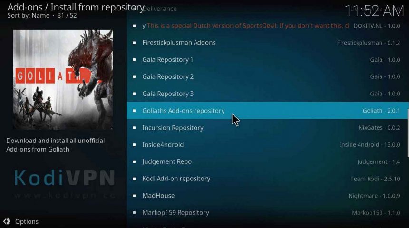409x228 pixels.
Task: Select Goliaths Add-ons repository
Action: [267, 111]
